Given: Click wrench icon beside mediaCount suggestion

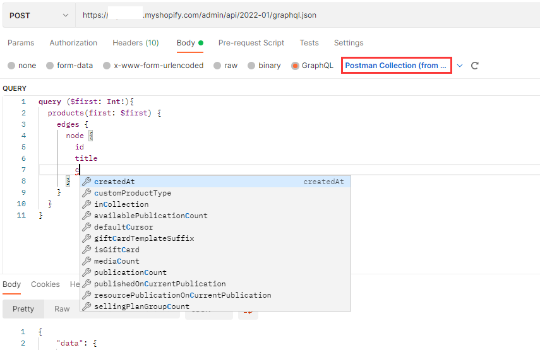Looking at the screenshot, I should (x=87, y=261).
